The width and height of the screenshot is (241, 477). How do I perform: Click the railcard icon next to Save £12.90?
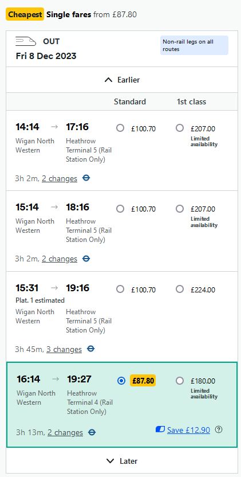pos(160,429)
